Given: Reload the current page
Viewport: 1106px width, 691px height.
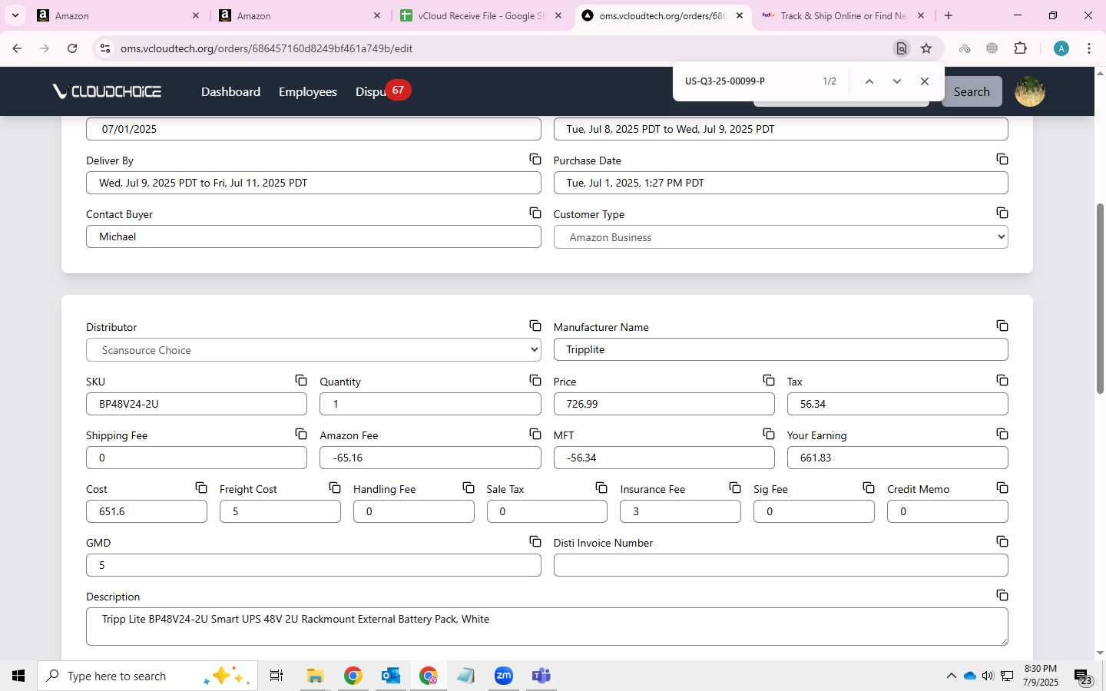Looking at the screenshot, I should click(72, 48).
